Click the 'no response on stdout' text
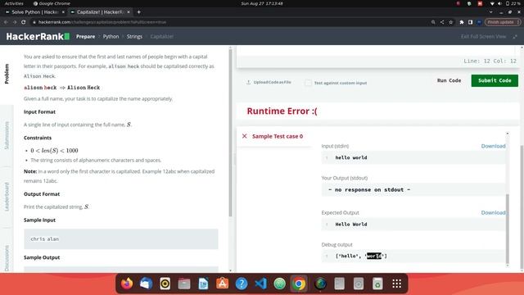The image size is (524, 295). (x=369, y=189)
